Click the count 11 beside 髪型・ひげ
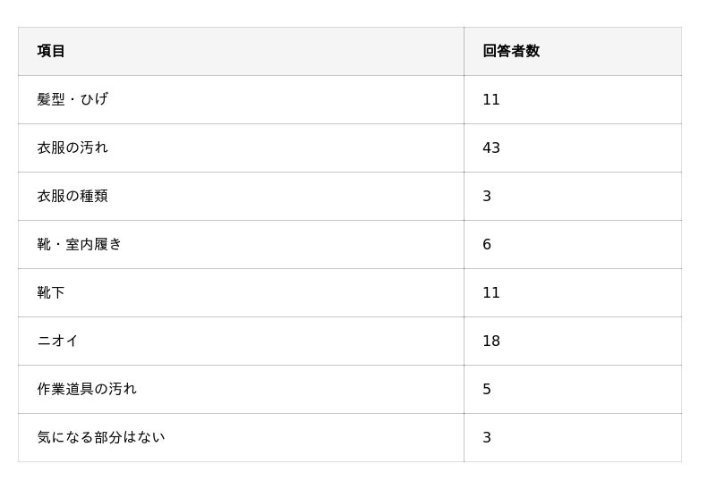The width and height of the screenshot is (716, 489). pos(491,99)
